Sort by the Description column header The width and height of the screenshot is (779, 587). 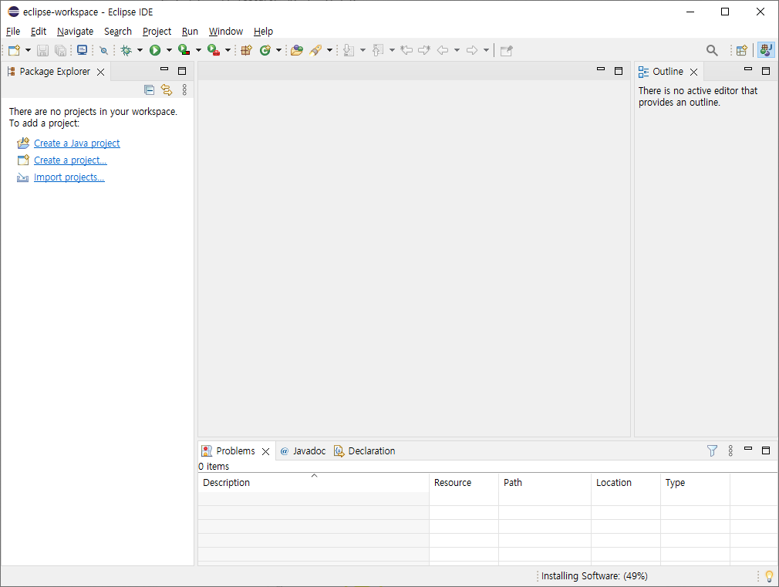[313, 483]
